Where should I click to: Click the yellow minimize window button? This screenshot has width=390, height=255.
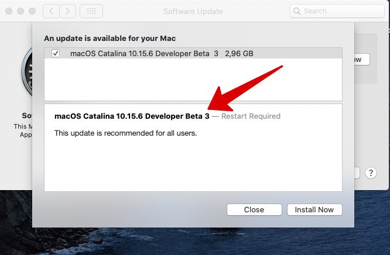pos(20,11)
